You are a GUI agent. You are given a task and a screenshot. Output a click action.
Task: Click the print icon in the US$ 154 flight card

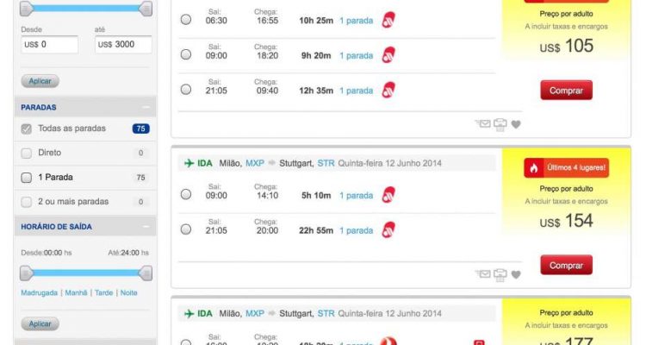click(x=500, y=274)
